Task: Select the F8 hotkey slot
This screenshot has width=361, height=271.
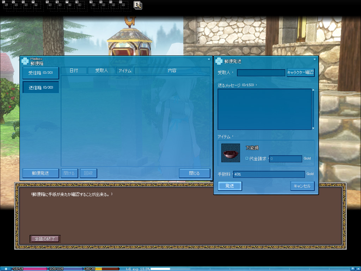Action: coord(80,6)
